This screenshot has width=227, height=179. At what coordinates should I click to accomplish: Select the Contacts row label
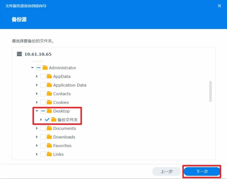pos(62,94)
